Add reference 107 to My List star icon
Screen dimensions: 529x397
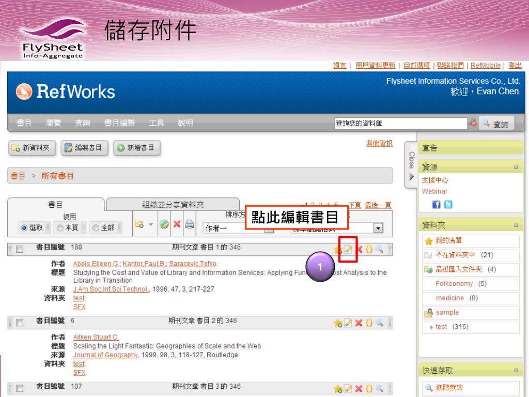click(338, 389)
